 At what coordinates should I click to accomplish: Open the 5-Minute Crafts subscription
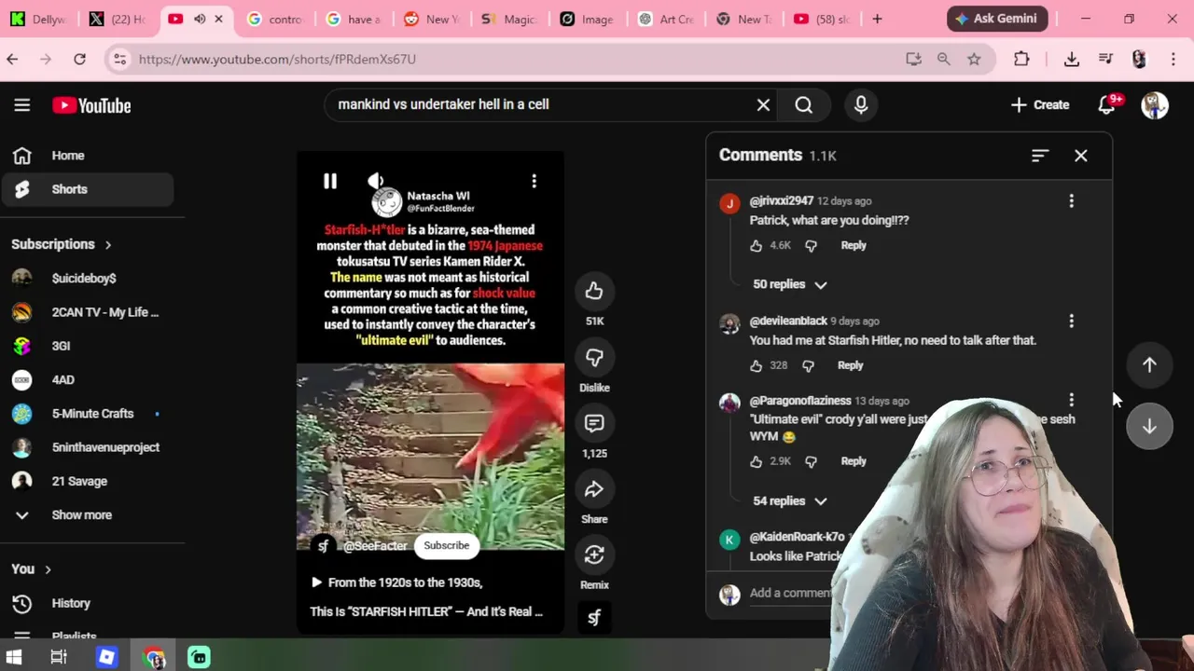[87, 414]
